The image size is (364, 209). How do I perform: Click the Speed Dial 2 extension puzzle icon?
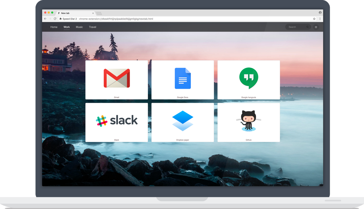tap(61, 19)
